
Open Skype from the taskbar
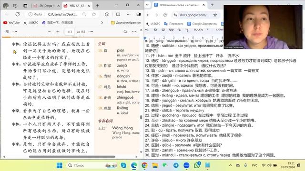pos(123,165)
